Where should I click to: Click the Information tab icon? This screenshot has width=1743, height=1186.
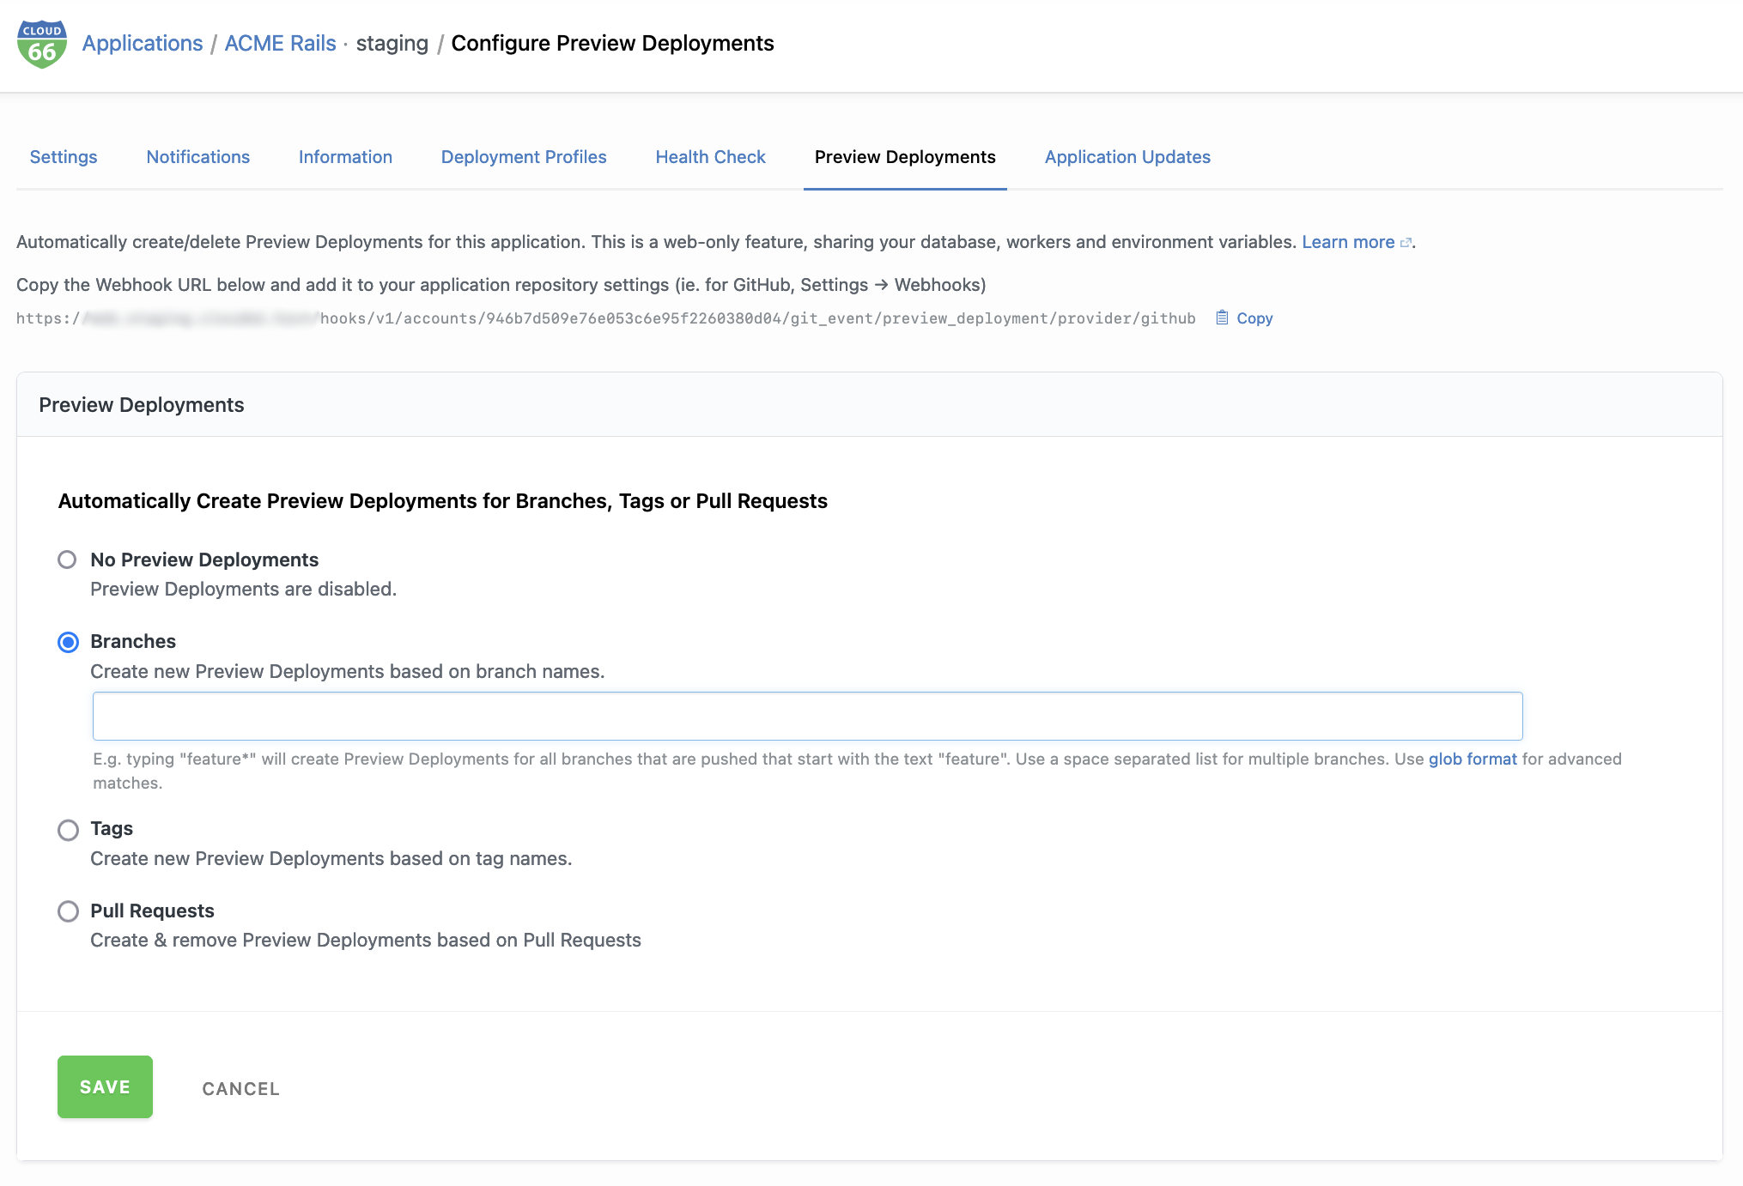[x=344, y=156]
